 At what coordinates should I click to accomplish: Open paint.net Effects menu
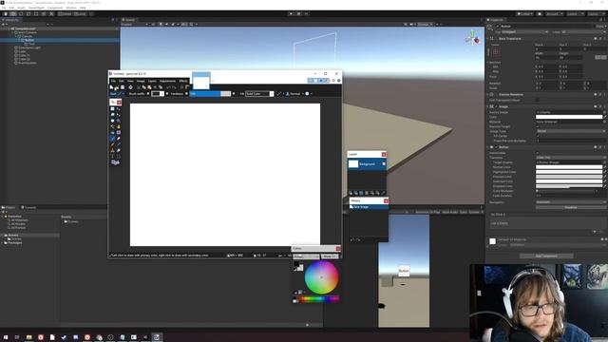(183, 81)
